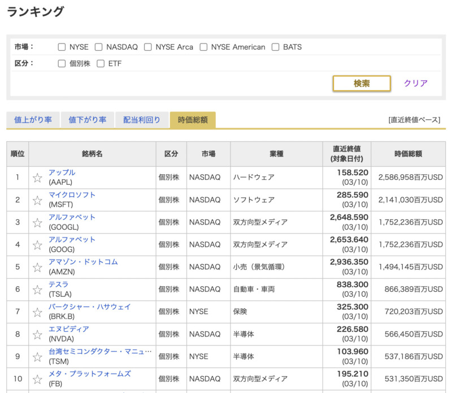Open the エヌビディア stock link
This screenshot has width=452, height=393.
(x=68, y=329)
